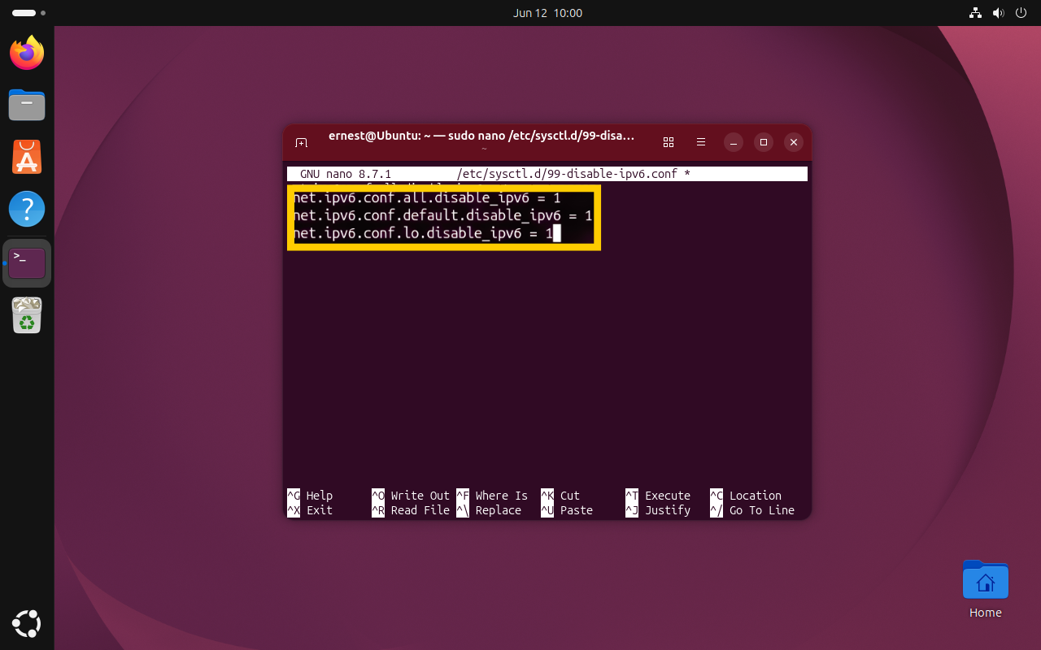Open the terminal tab overview grid
1041x650 pixels.
669,142
